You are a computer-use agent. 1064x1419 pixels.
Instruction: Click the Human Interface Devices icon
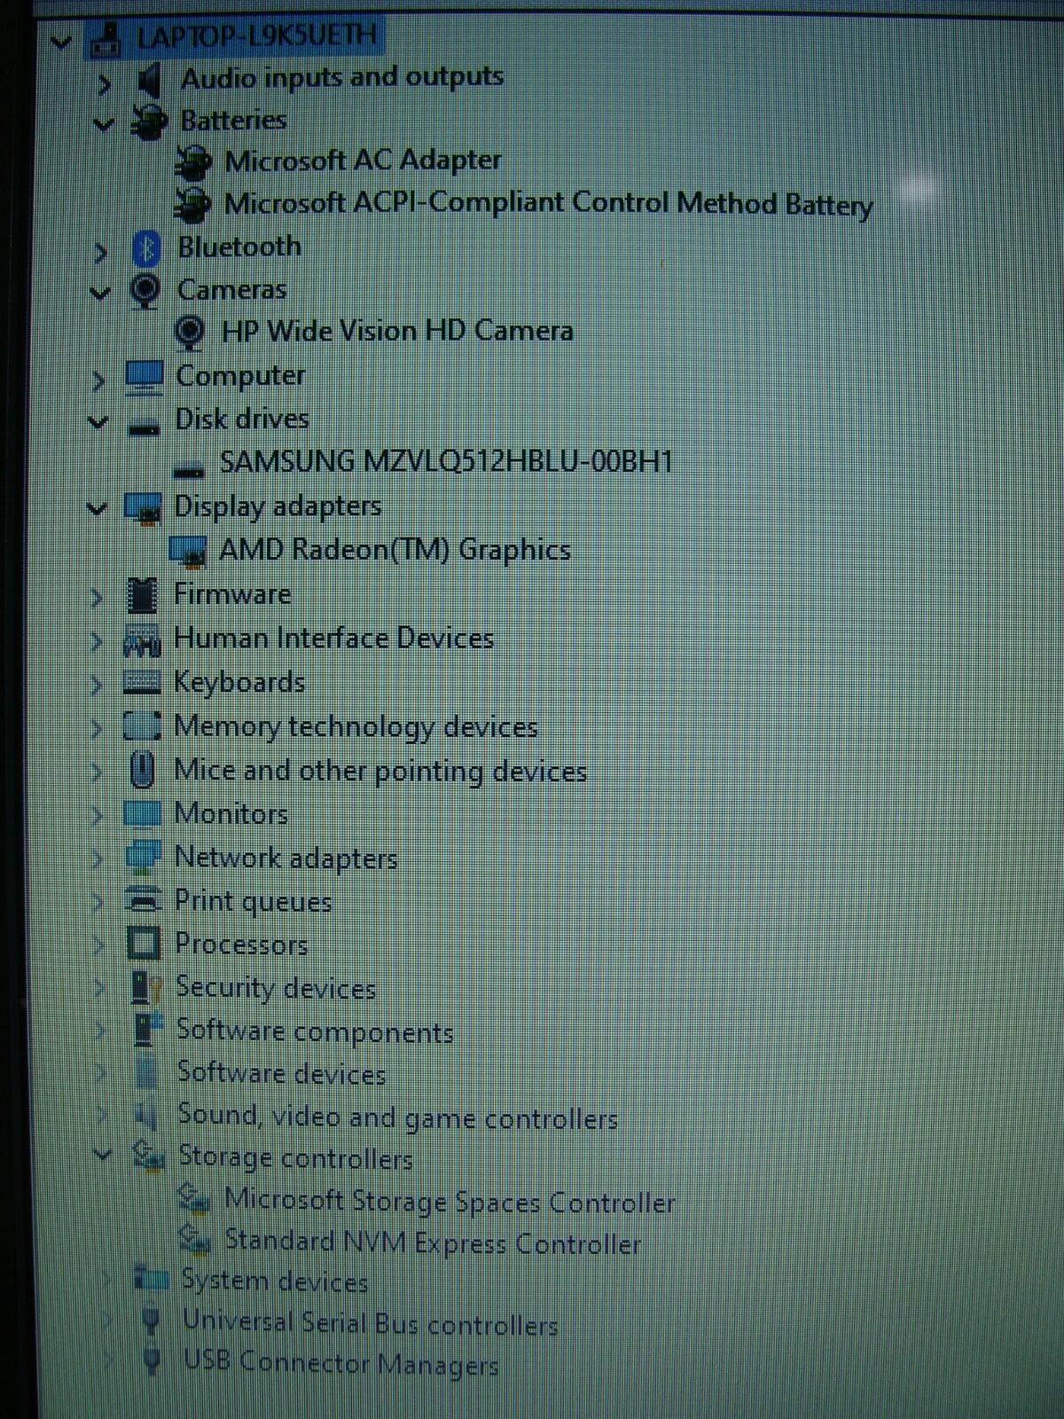(142, 639)
